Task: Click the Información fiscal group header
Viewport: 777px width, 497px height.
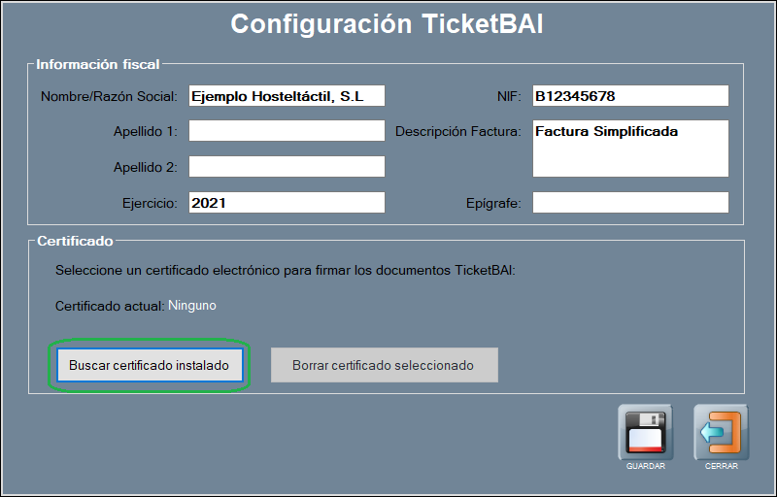Action: [x=97, y=65]
